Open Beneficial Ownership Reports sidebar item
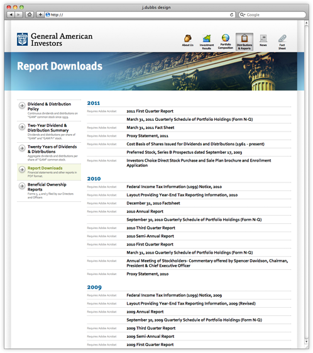The width and height of the screenshot is (313, 353). coord(49,191)
